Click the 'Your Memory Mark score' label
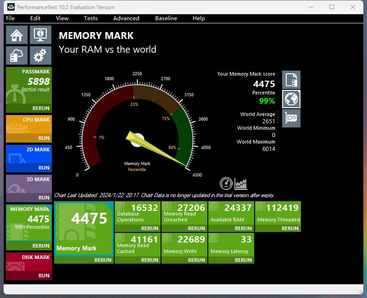The width and height of the screenshot is (367, 298). tap(246, 74)
